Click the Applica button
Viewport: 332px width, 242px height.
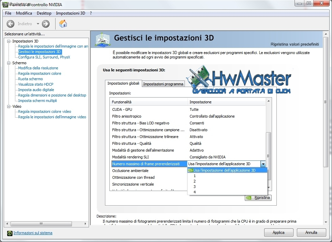click(x=278, y=232)
